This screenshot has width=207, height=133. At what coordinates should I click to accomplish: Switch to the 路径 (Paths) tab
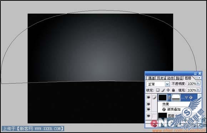[179, 78]
